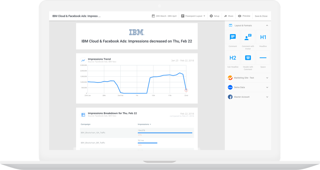Click the Share button label
This screenshot has width=320, height=170.
click(230, 16)
